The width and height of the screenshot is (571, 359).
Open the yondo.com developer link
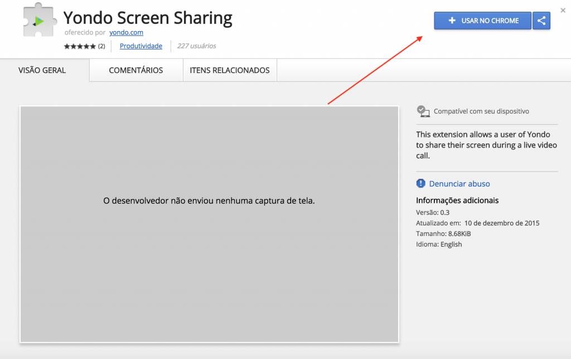tap(127, 32)
